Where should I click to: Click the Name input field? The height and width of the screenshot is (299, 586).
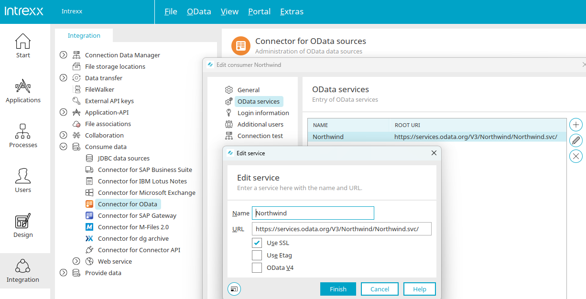pyautogui.click(x=313, y=213)
